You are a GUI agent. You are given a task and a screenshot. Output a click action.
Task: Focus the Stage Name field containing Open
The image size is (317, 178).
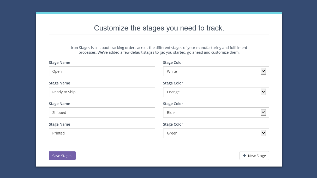click(x=102, y=71)
